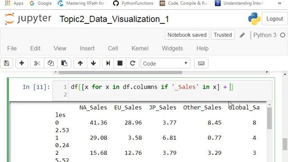Click the Python logo icon
Screen dimensions: 288x162
click(254, 18)
